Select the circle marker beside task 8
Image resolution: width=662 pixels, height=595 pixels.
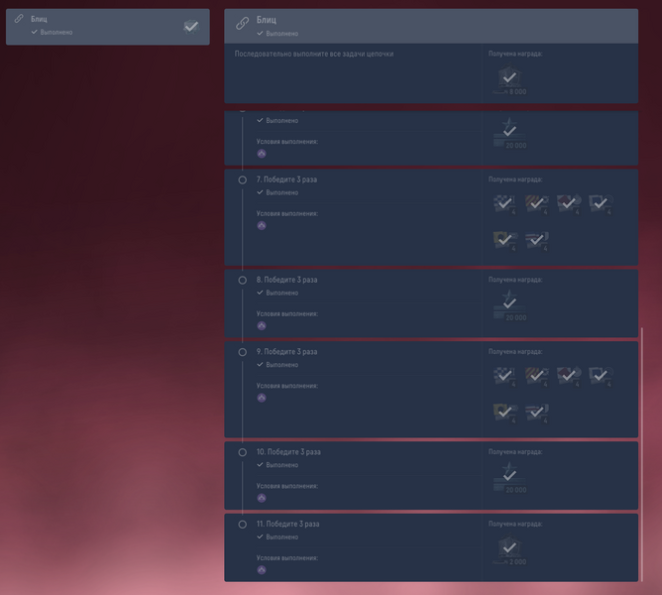243,281
